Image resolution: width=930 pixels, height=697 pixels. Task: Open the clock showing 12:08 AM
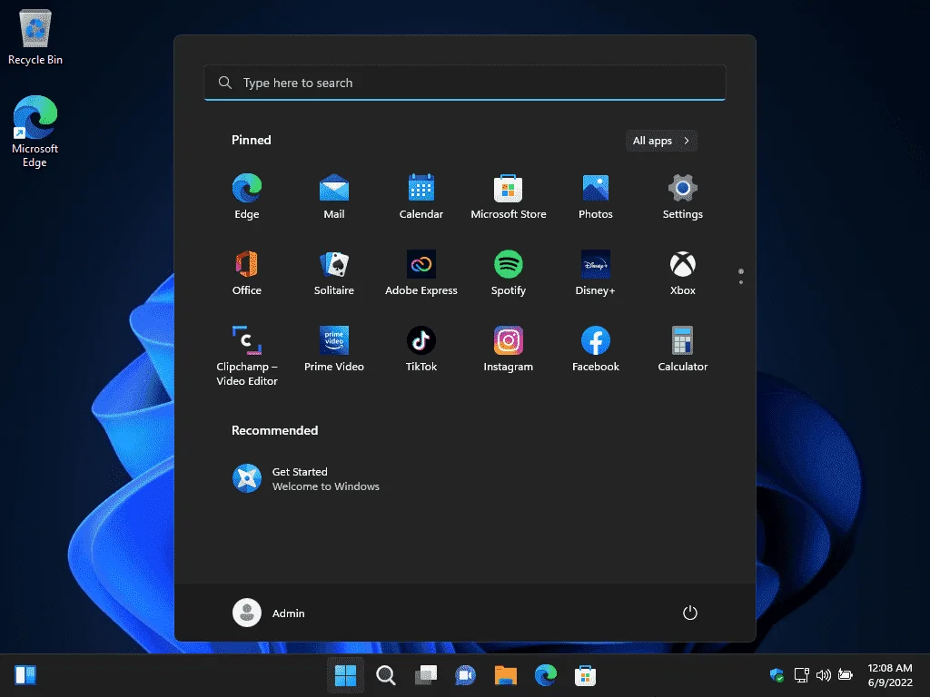coord(890,675)
